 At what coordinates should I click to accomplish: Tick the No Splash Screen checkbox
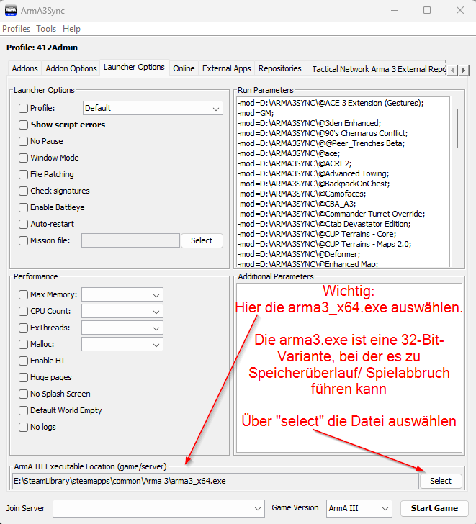(x=24, y=394)
